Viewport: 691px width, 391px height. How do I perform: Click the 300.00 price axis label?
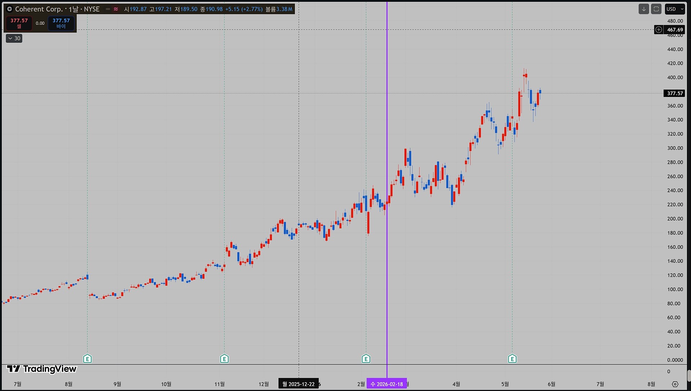[x=675, y=148]
